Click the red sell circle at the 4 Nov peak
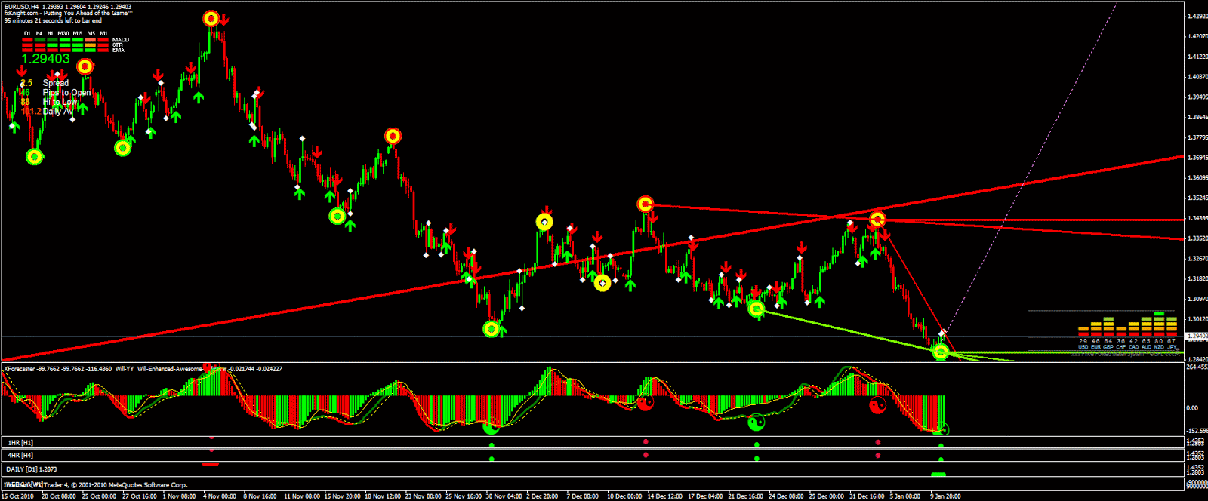This screenshot has width=1208, height=501. [211, 19]
